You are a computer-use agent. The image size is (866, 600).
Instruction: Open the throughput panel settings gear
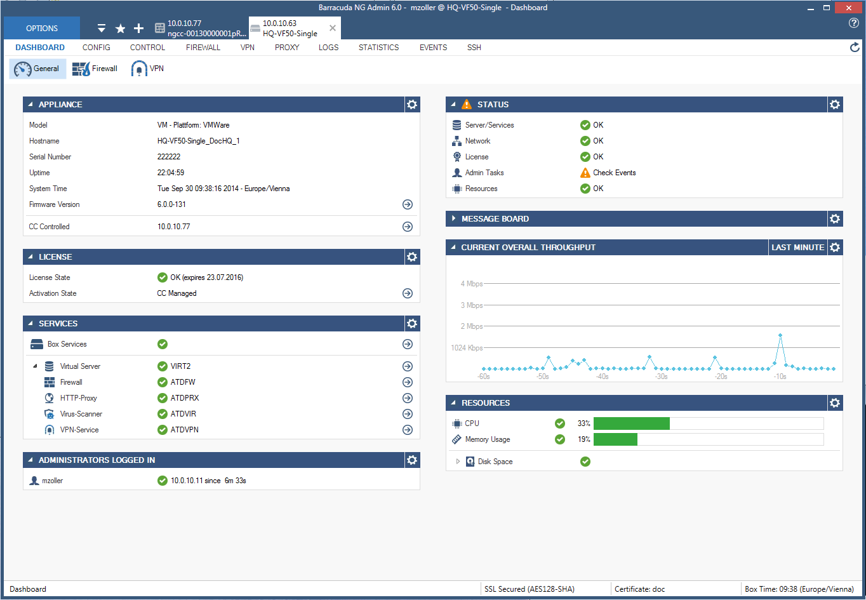coord(835,248)
